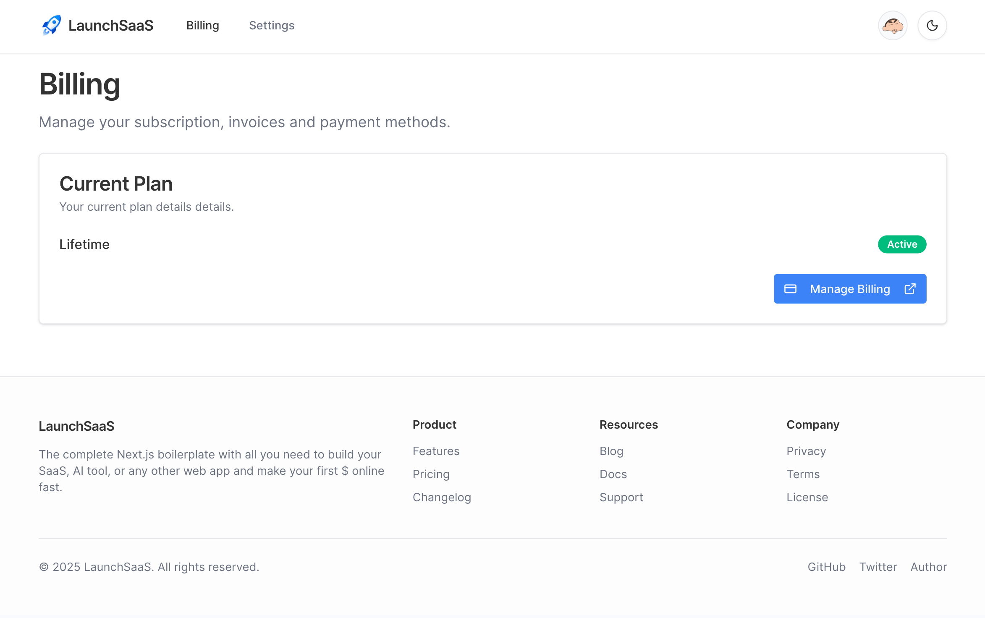Contact Support via footer link
Image resolution: width=985 pixels, height=618 pixels.
621,497
